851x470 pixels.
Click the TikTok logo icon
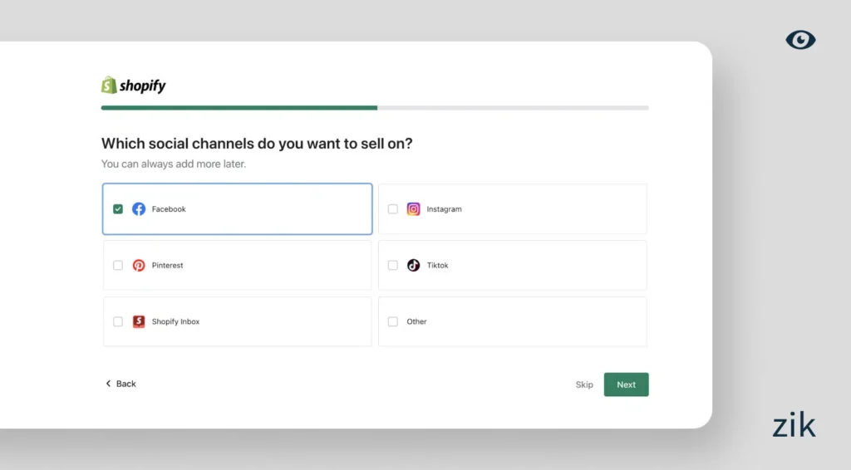[413, 266]
